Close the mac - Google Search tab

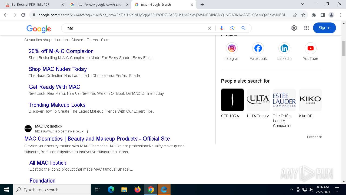(192, 5)
